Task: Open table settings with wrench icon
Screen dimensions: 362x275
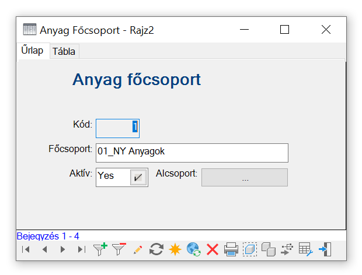Action: coord(306,249)
